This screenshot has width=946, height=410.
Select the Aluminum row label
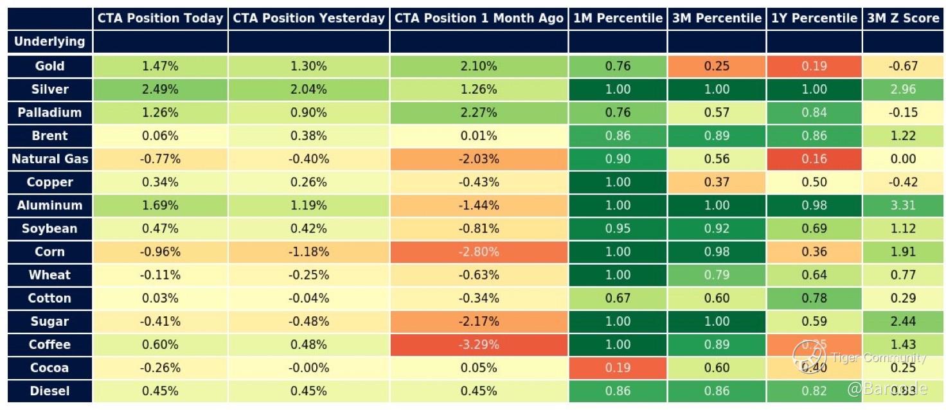tap(49, 206)
